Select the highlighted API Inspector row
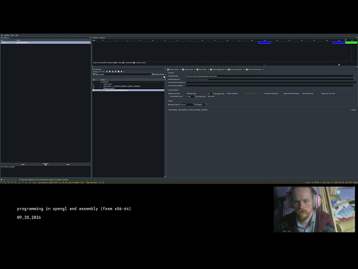Screen dimensions: 358x269 45,43
